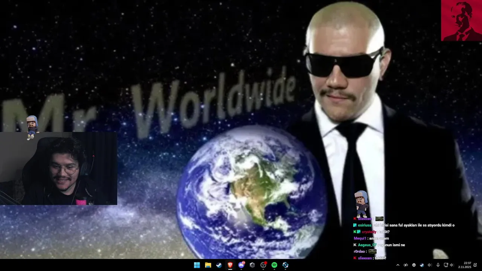Click the microphone icon in the system tray

[438, 265]
